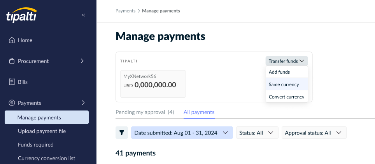Toggle the Payments submenu chevron
Screen dimensions: 375x164
83,103
